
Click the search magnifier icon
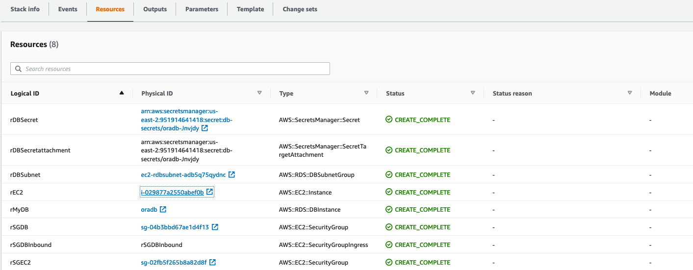(18, 69)
